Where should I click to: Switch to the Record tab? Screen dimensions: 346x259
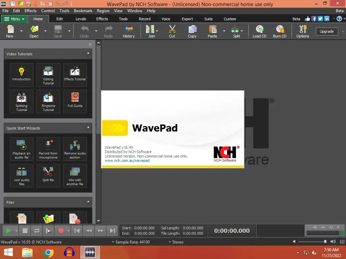coord(145,19)
